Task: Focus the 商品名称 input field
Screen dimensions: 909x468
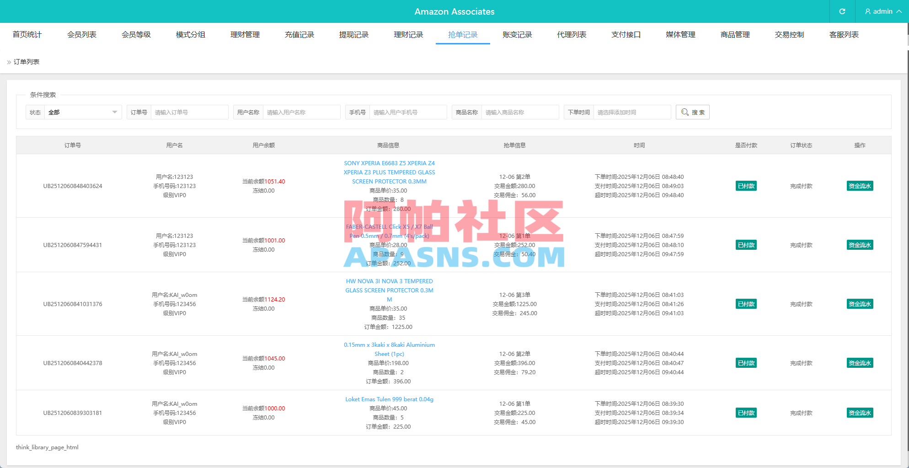Action: [520, 112]
